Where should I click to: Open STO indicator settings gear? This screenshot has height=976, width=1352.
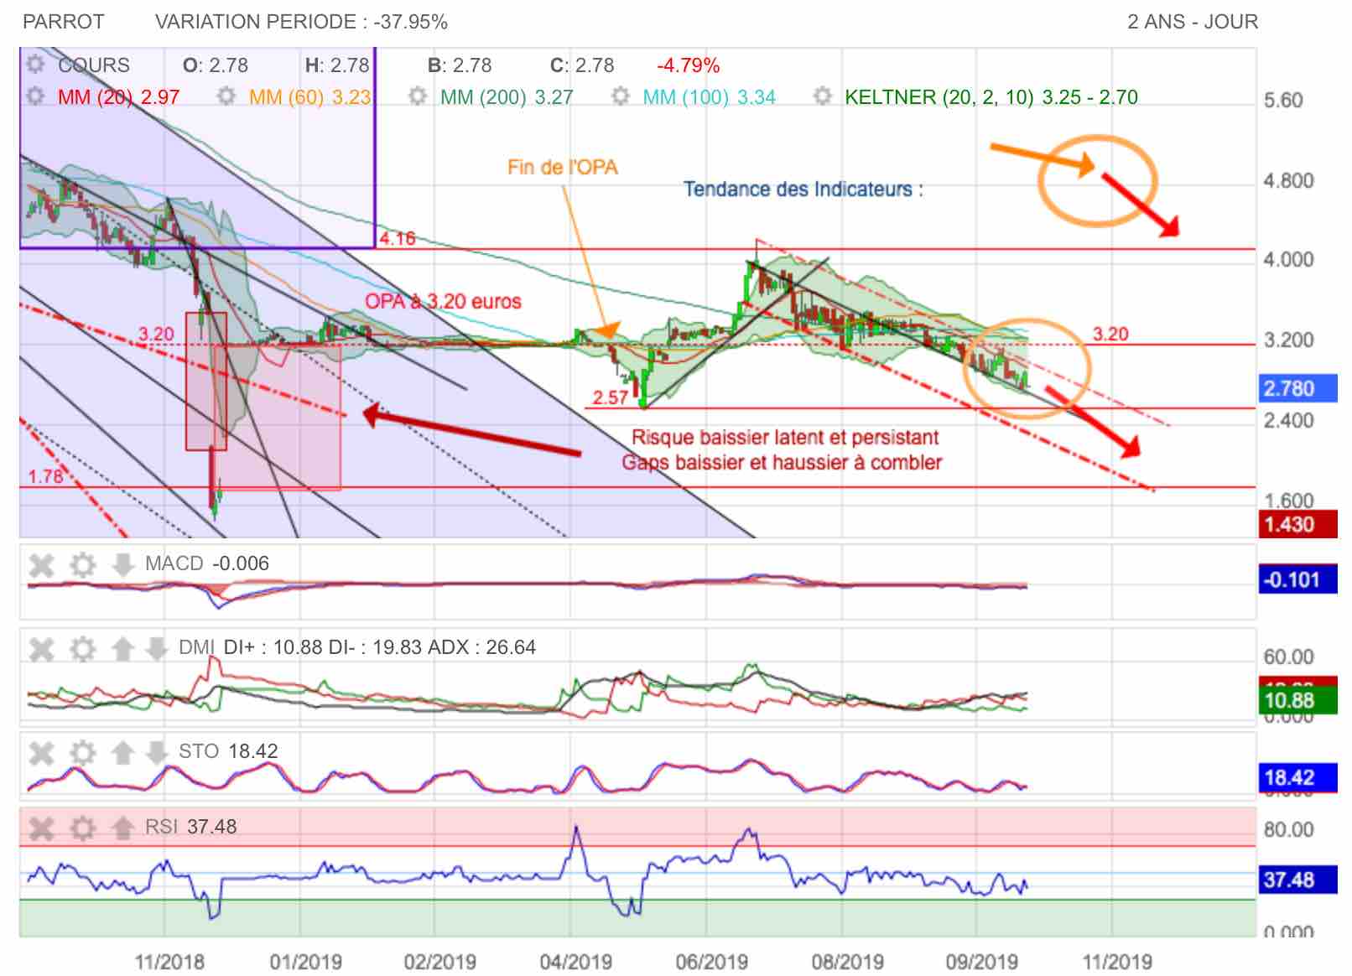pos(82,752)
